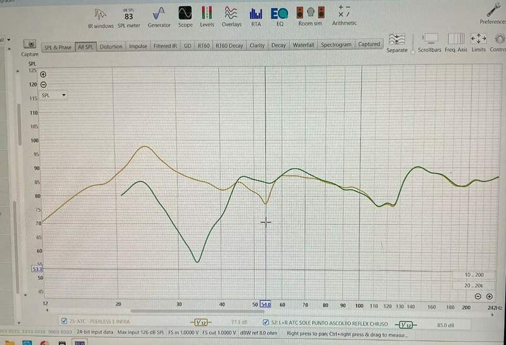Click the 53.3 SPL cursor readout
506x345 pixels.
(x=37, y=269)
